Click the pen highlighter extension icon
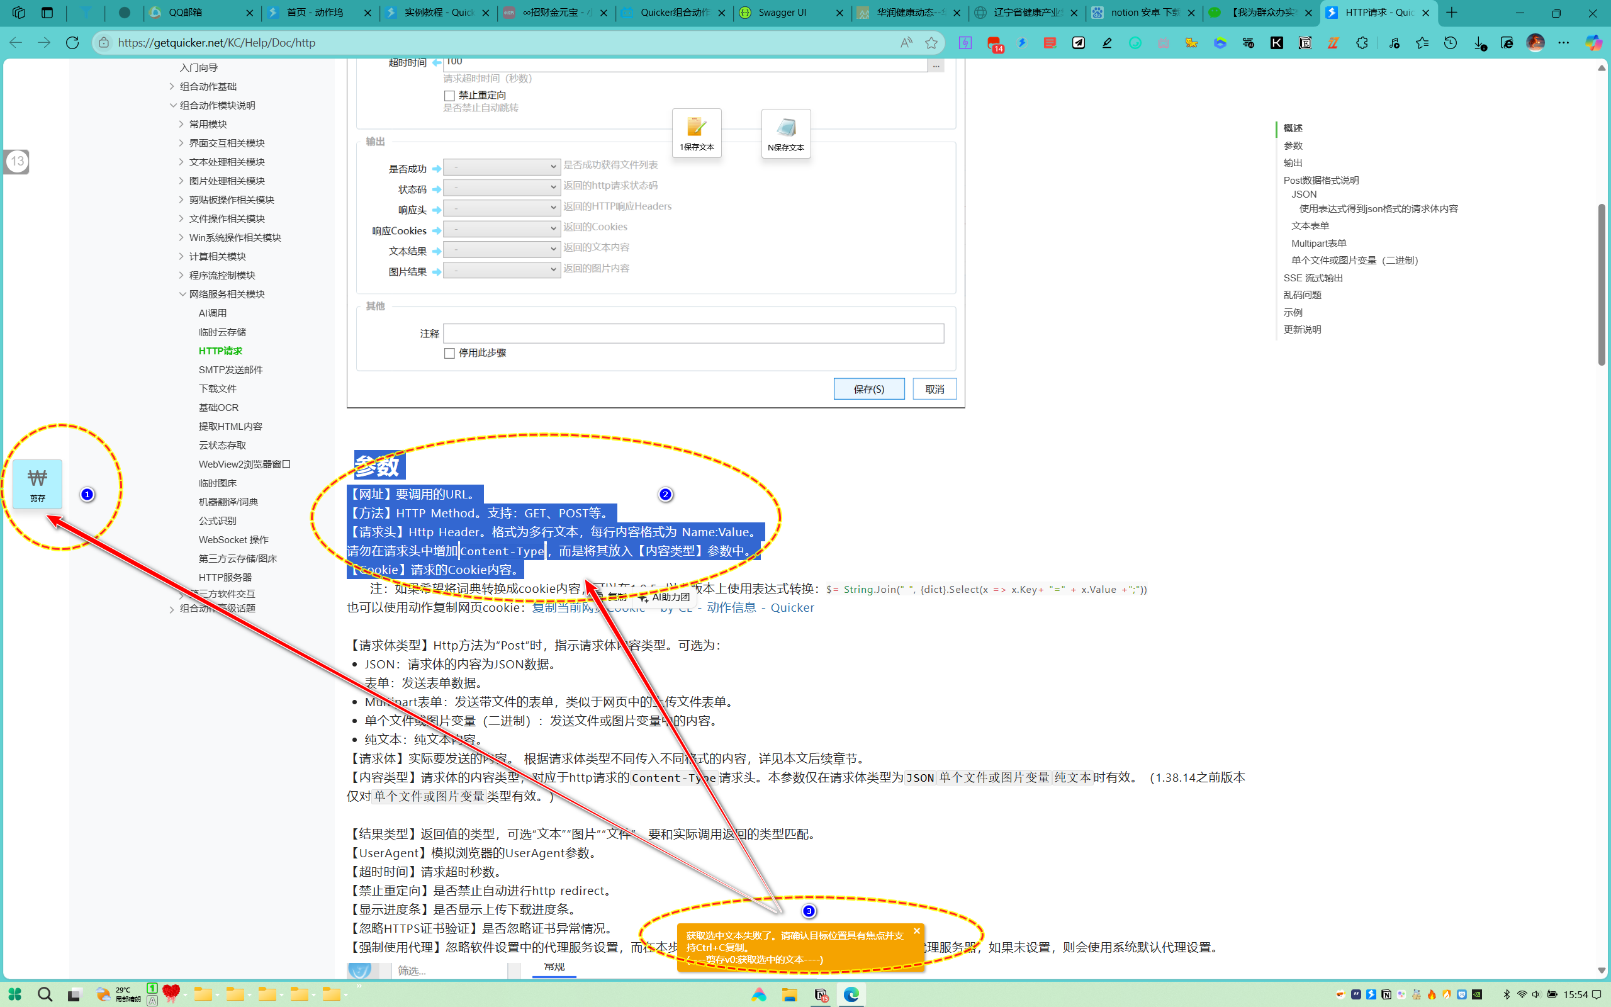 pos(1107,43)
